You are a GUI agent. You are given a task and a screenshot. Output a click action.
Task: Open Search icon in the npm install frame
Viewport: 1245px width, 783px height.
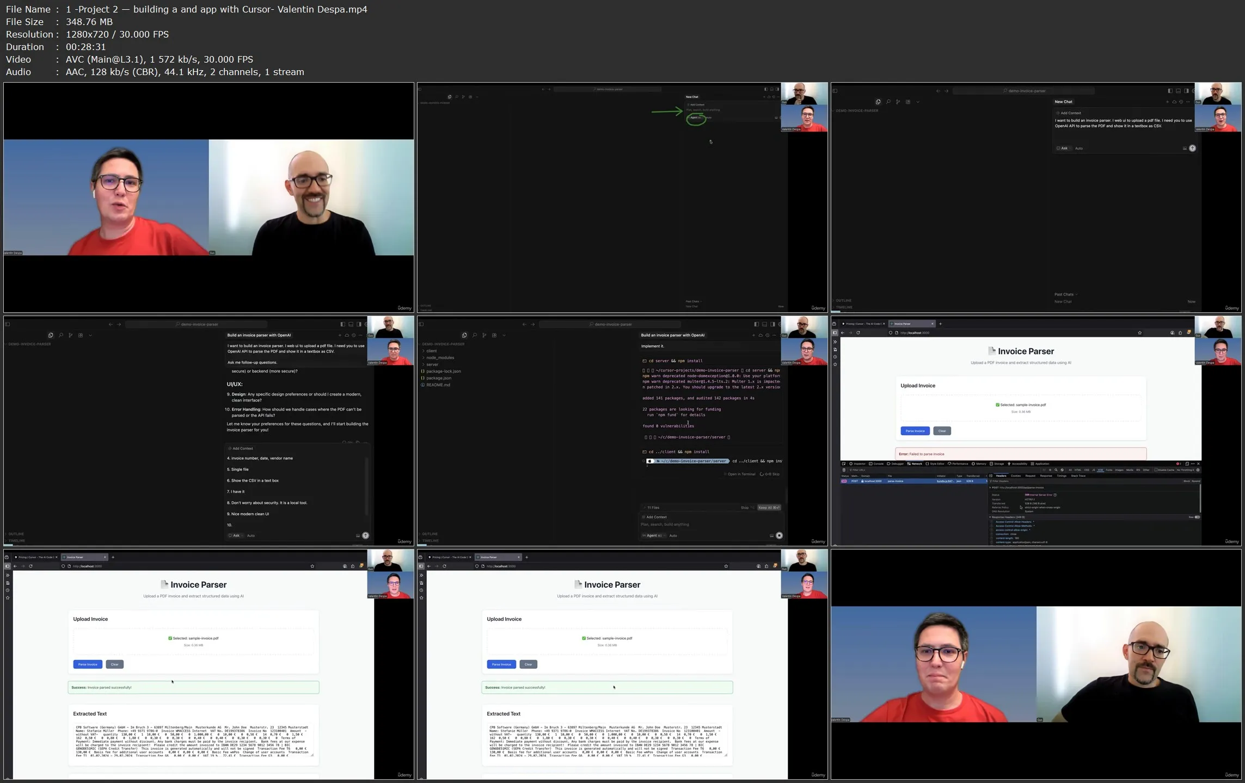point(475,335)
